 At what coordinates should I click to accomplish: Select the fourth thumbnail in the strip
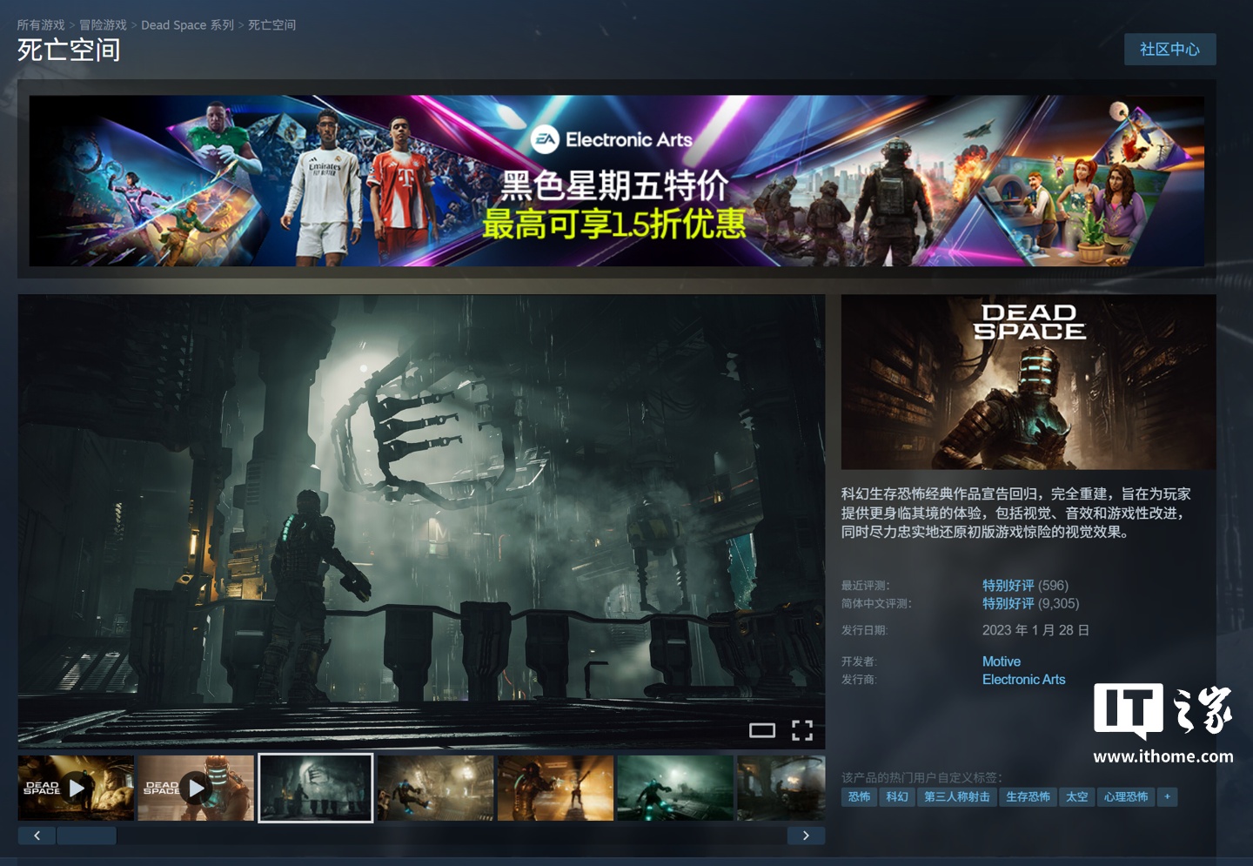click(x=435, y=788)
